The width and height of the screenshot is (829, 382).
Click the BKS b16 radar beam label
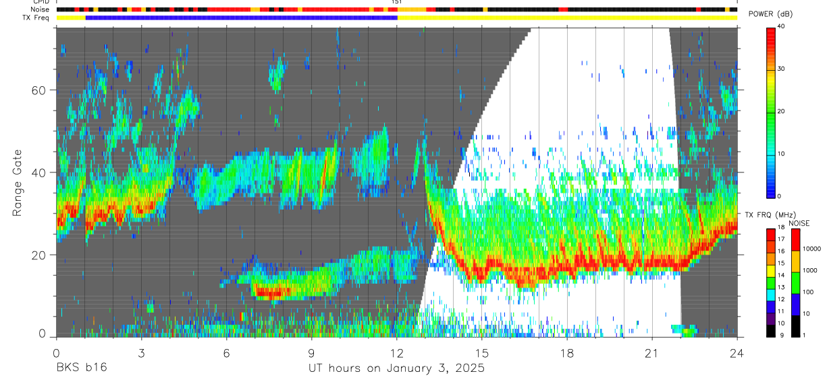[81, 368]
